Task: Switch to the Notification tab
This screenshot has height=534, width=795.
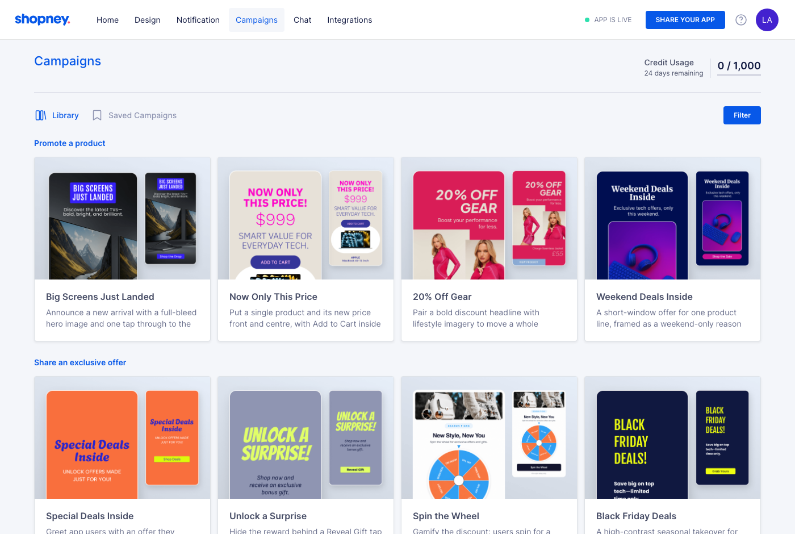Action: point(198,20)
